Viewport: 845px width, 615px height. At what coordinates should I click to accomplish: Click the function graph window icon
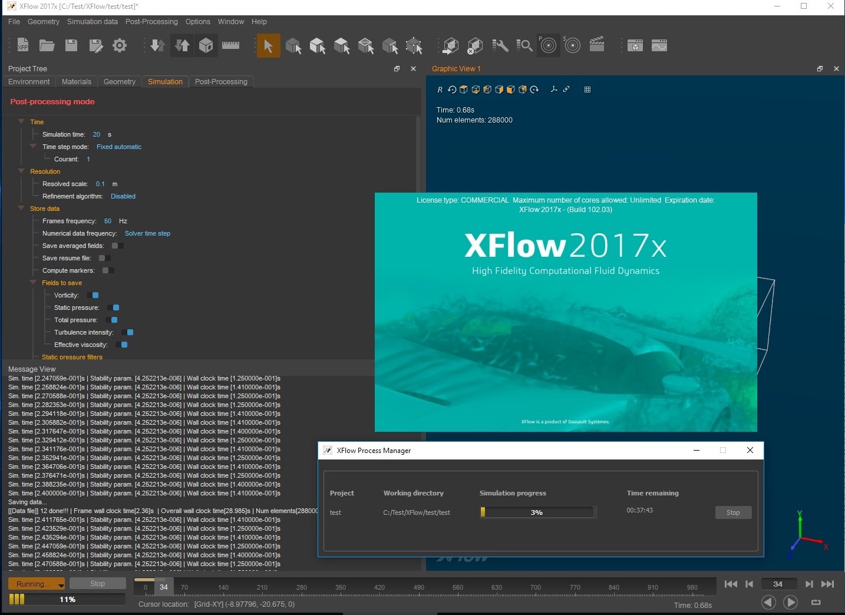(x=659, y=45)
